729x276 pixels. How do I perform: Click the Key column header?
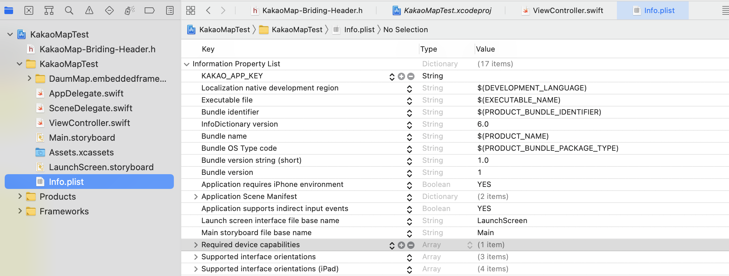(x=208, y=49)
